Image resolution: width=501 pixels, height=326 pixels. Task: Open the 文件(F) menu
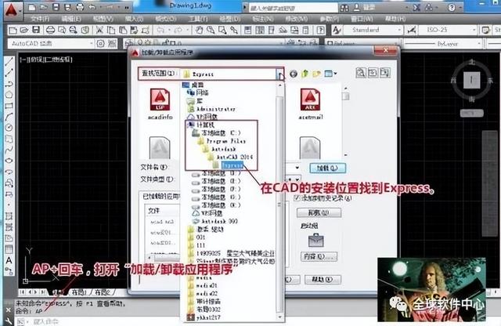click(x=40, y=19)
